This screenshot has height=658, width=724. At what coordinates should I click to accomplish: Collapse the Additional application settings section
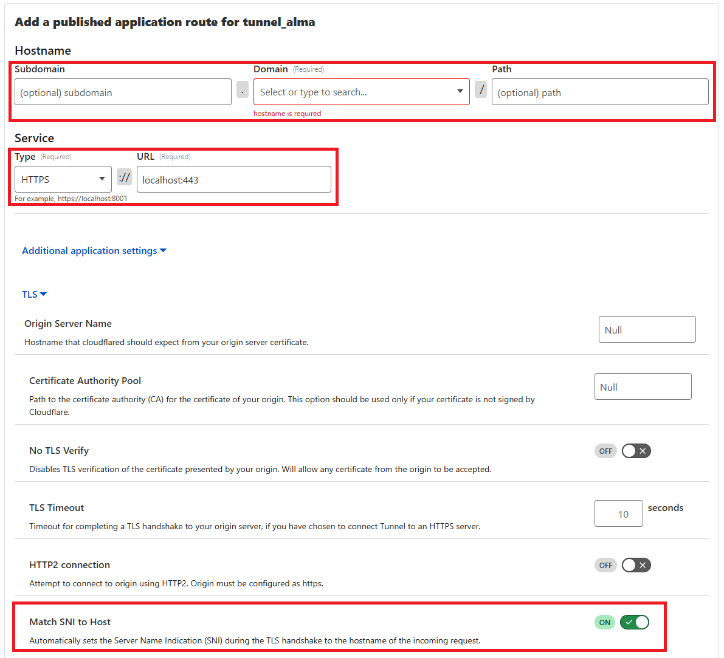point(94,250)
